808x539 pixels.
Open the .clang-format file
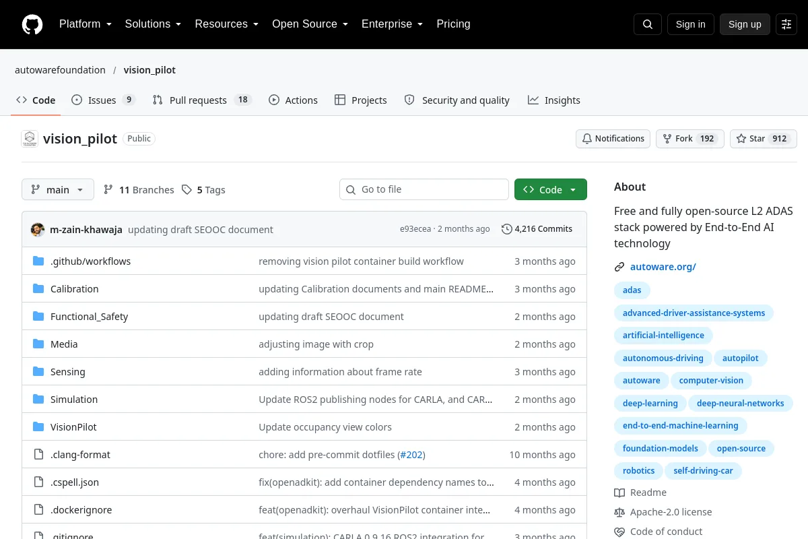[x=80, y=455]
